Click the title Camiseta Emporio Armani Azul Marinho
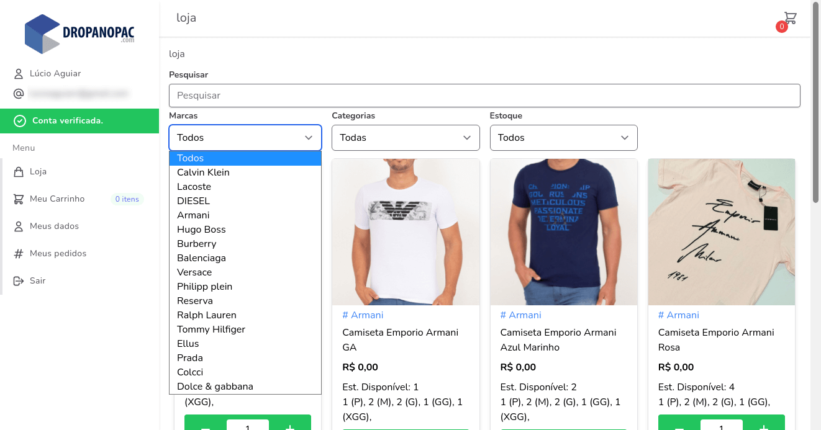Screen dimensions: 821x430 tap(558, 340)
